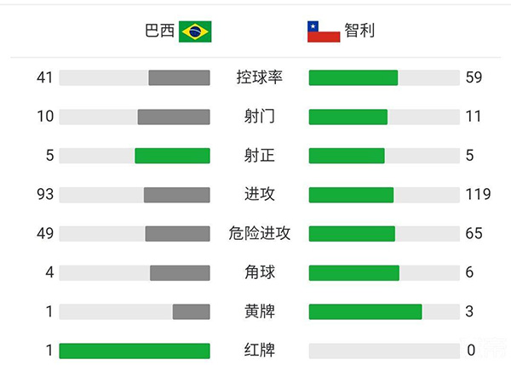The width and height of the screenshot is (511, 365).
Task: Click the 进攻 stat label
Action: click(259, 195)
